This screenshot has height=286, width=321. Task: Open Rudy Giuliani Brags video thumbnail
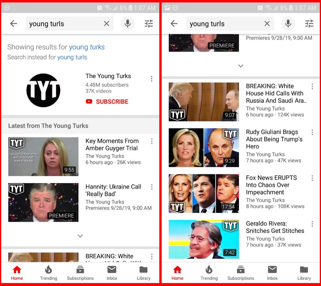point(204,148)
